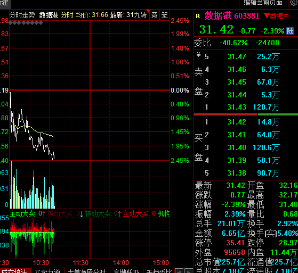Click 编辑当前页面 button

point(263,3)
